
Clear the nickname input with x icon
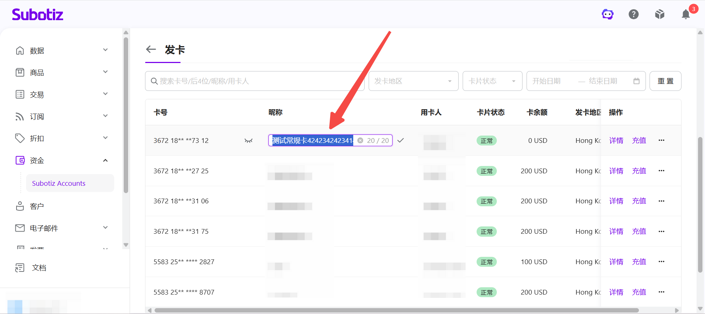pyautogui.click(x=360, y=140)
